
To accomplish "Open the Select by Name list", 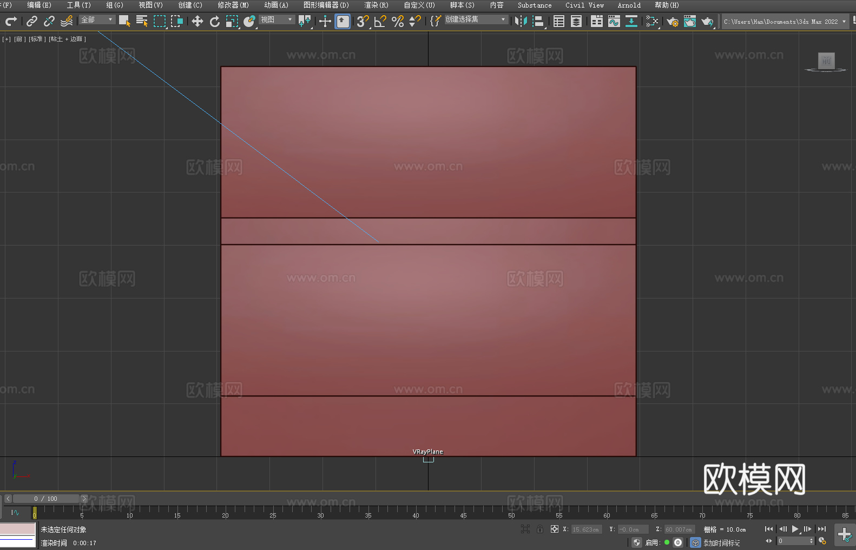I will 142,21.
